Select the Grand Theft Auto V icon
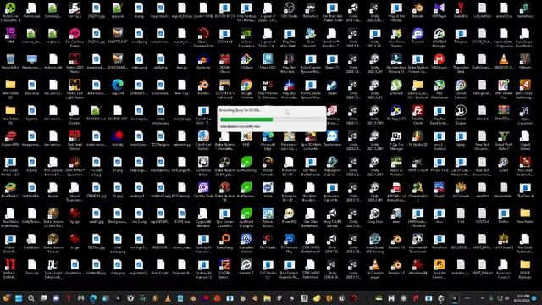542x305 pixels. coord(503,139)
